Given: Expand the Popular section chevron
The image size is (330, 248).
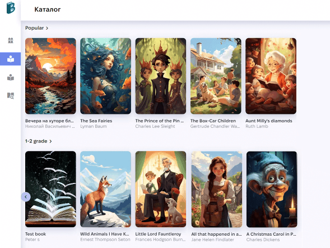Looking at the screenshot, I should tap(47, 28).
